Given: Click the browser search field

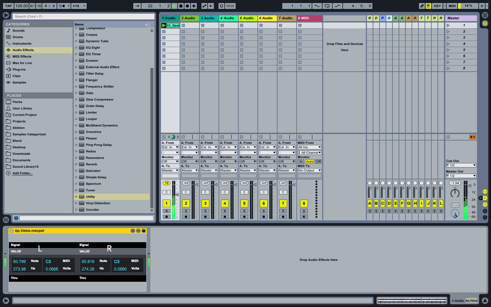Looking at the screenshot, I should click(x=83, y=16).
